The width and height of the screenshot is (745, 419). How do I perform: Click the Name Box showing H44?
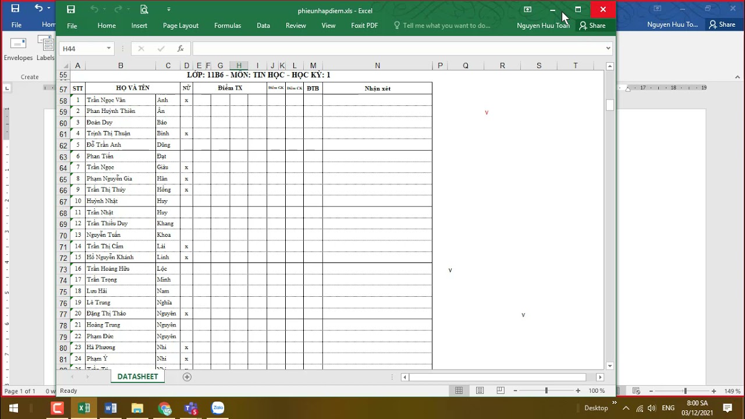(x=82, y=48)
